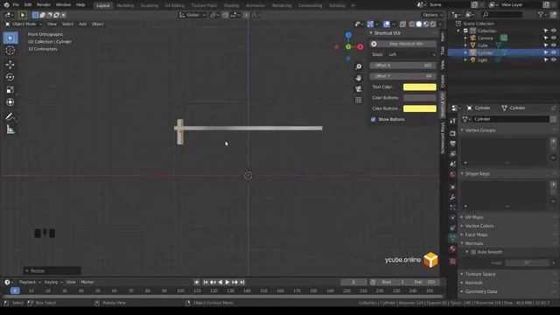Click the Blender logo menu icon
Image resolution: width=560 pixels, height=315 pixels.
click(x=6, y=5)
